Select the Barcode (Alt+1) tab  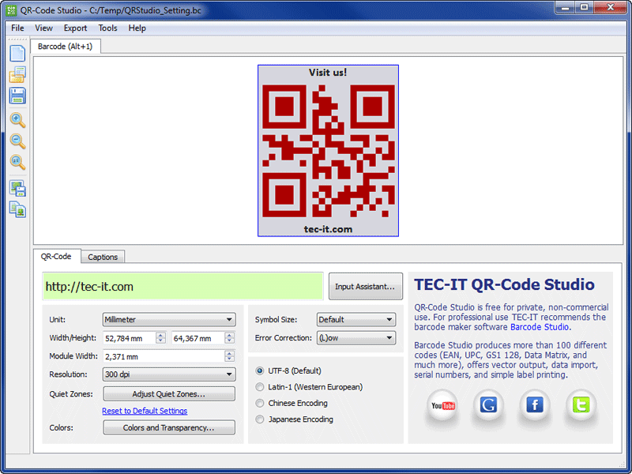66,47
